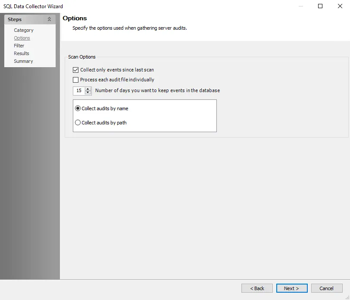
Task: Open the Summary step
Action: pyautogui.click(x=23, y=61)
